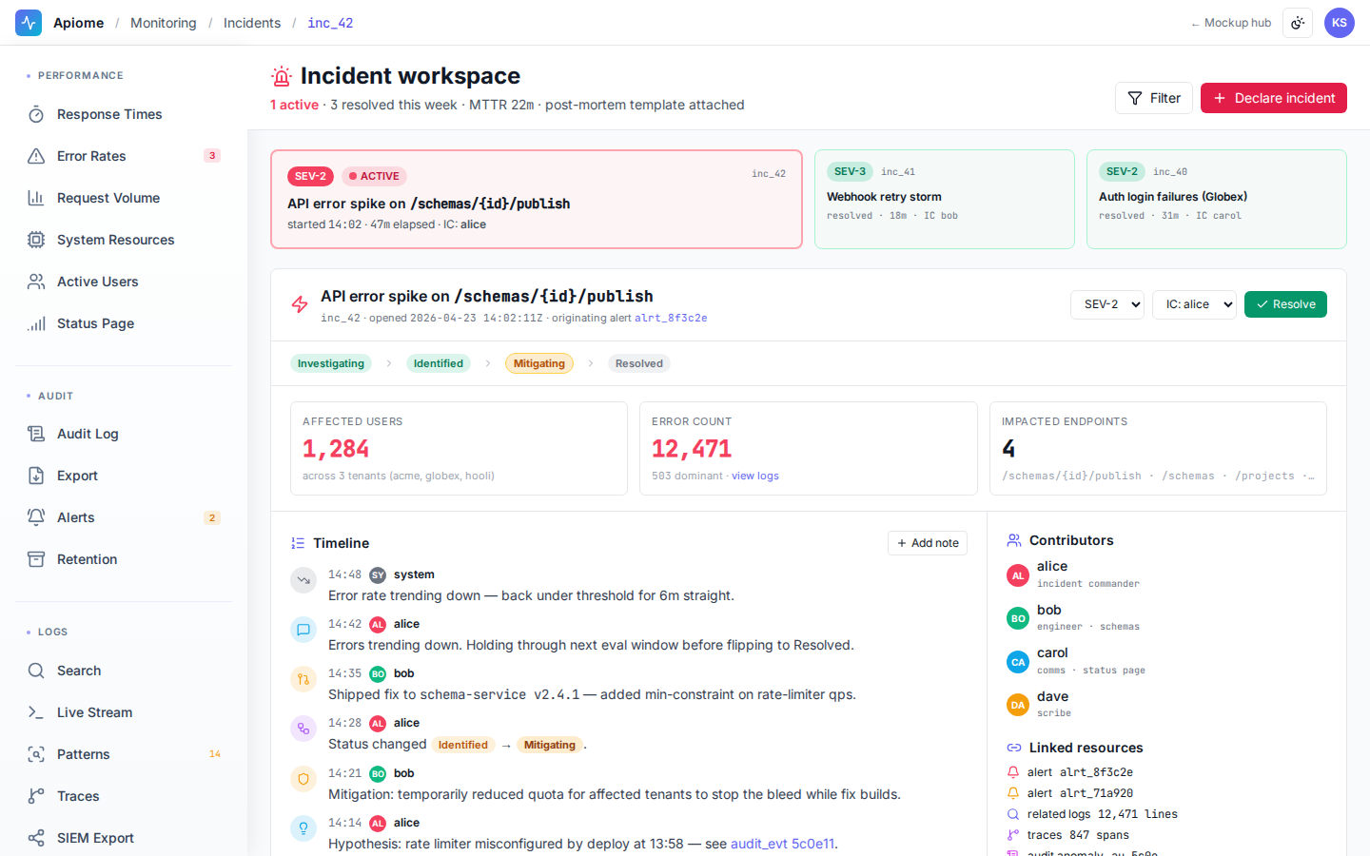Image resolution: width=1370 pixels, height=856 pixels.
Task: Open Response Times in the sidebar
Action: (x=124, y=114)
